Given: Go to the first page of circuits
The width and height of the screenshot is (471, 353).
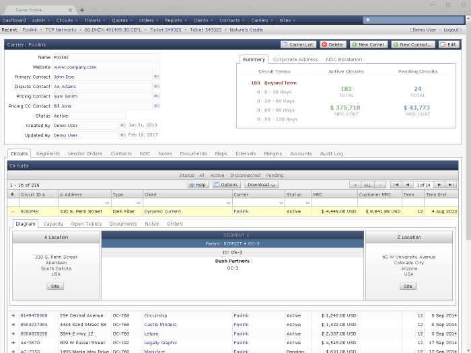Looking at the screenshot, I should (396, 184).
